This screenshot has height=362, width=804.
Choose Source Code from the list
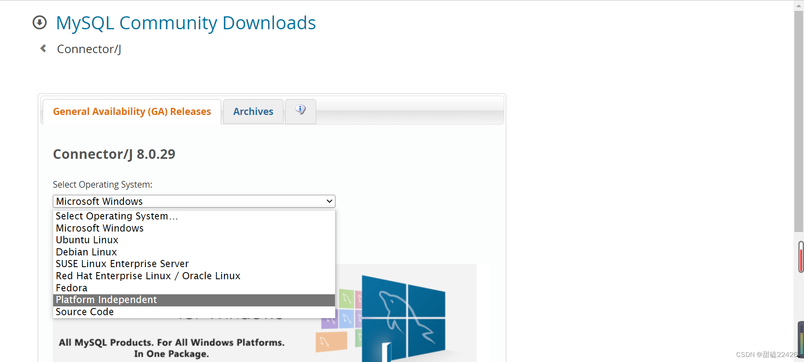[x=194, y=312]
